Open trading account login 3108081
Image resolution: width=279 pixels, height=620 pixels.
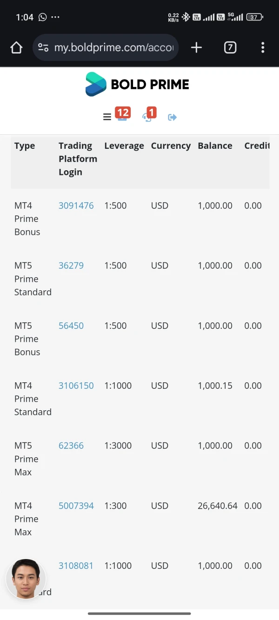point(76,566)
